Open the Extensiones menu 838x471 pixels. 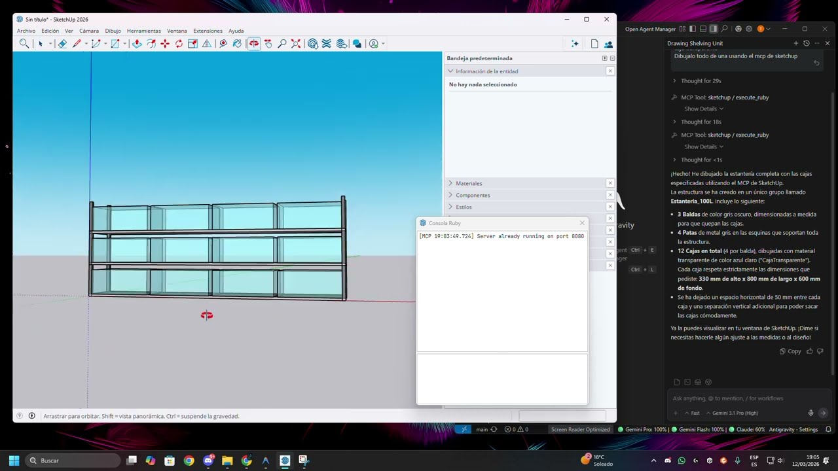[x=208, y=31]
